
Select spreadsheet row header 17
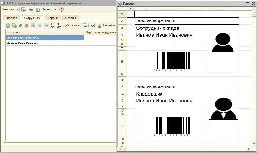[122, 126]
